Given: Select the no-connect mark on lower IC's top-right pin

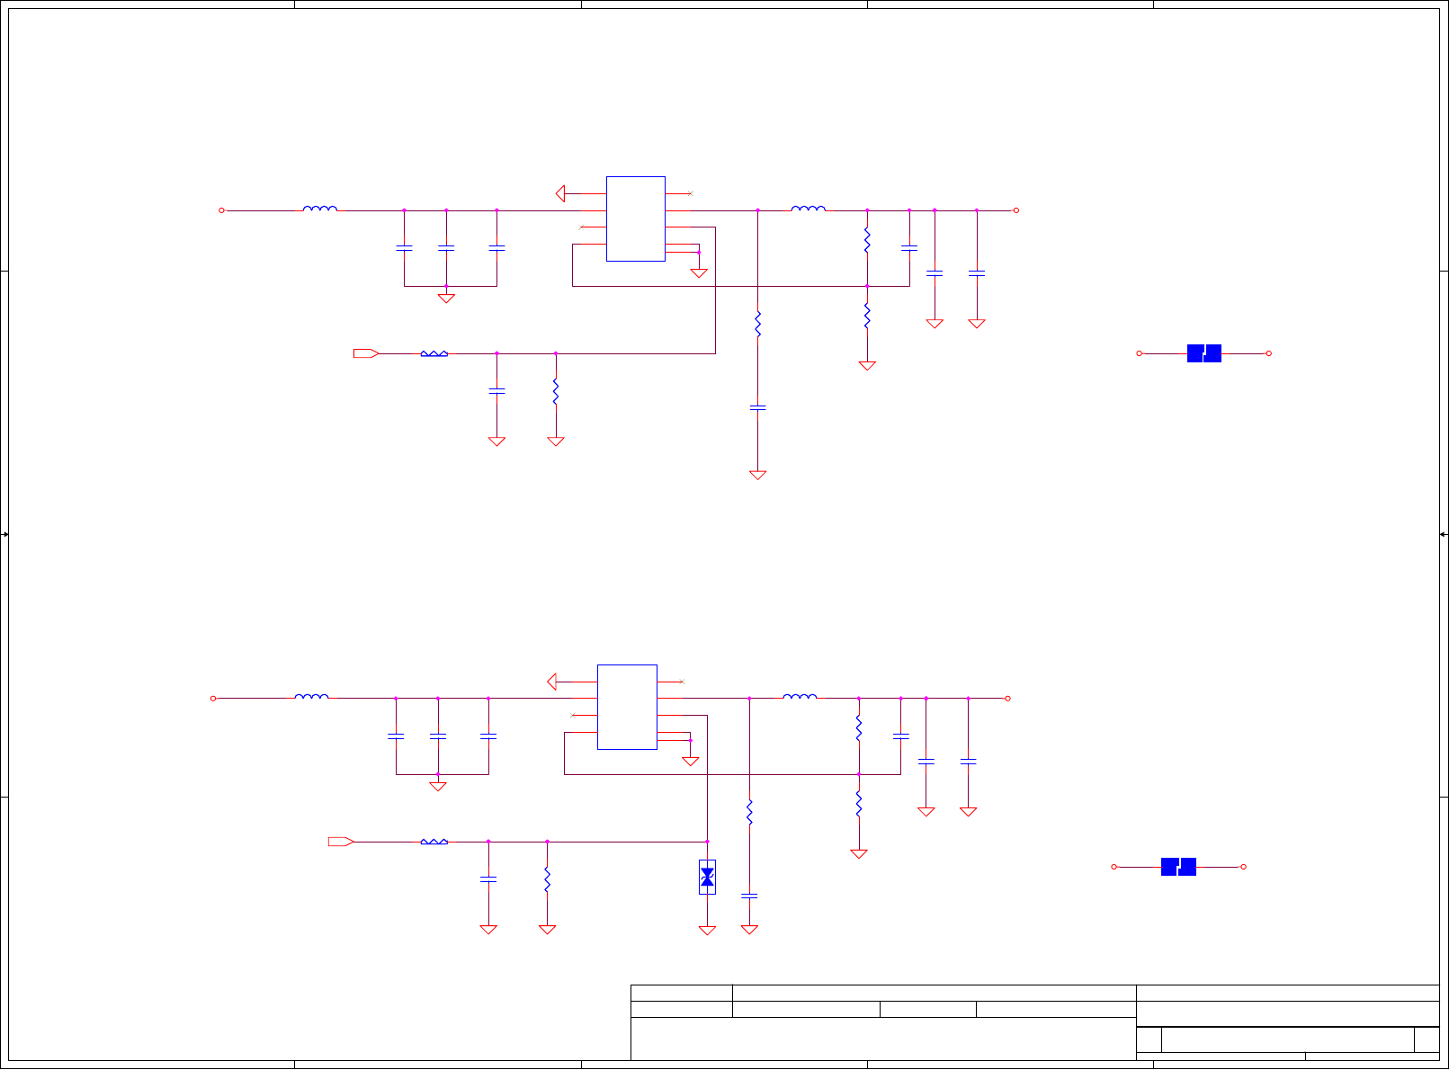Looking at the screenshot, I should click(x=682, y=682).
